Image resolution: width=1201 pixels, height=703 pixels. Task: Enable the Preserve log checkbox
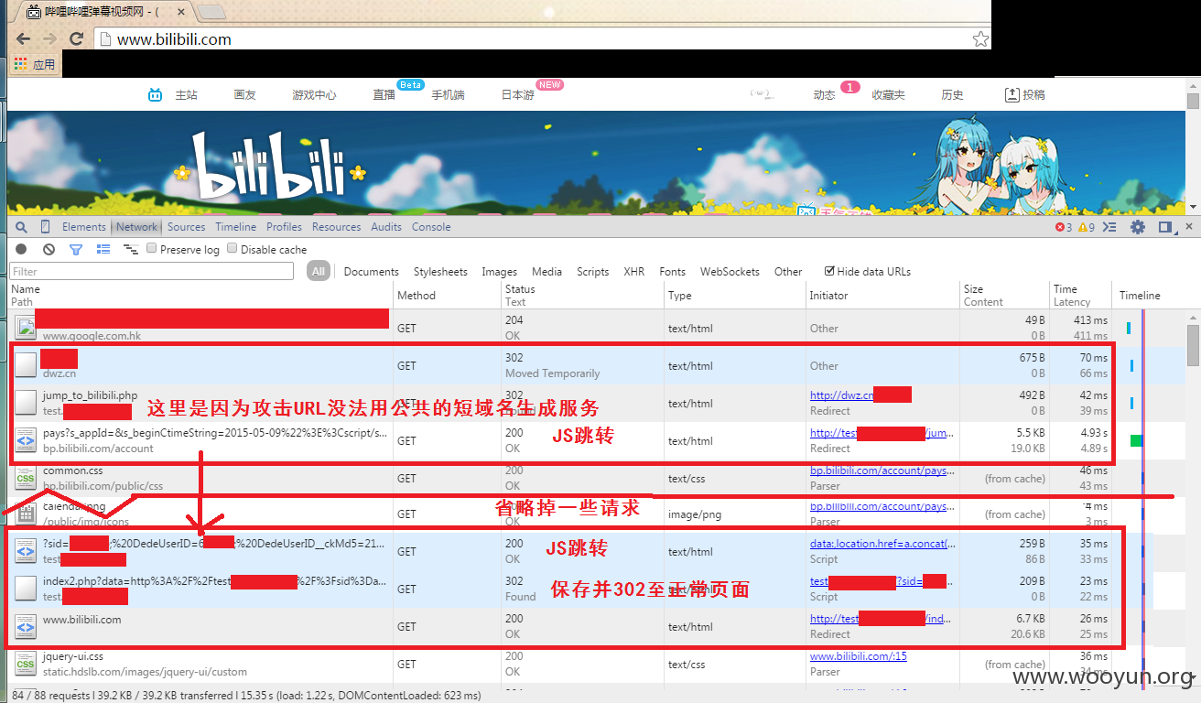click(153, 248)
